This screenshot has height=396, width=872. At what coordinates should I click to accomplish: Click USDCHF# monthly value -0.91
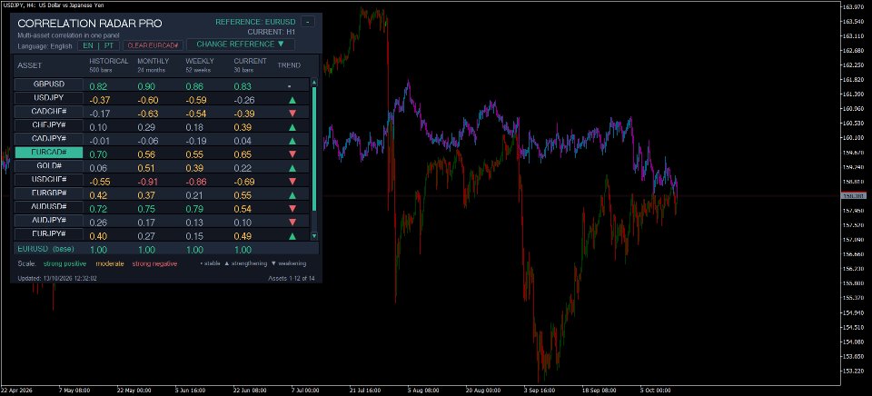pyautogui.click(x=148, y=182)
